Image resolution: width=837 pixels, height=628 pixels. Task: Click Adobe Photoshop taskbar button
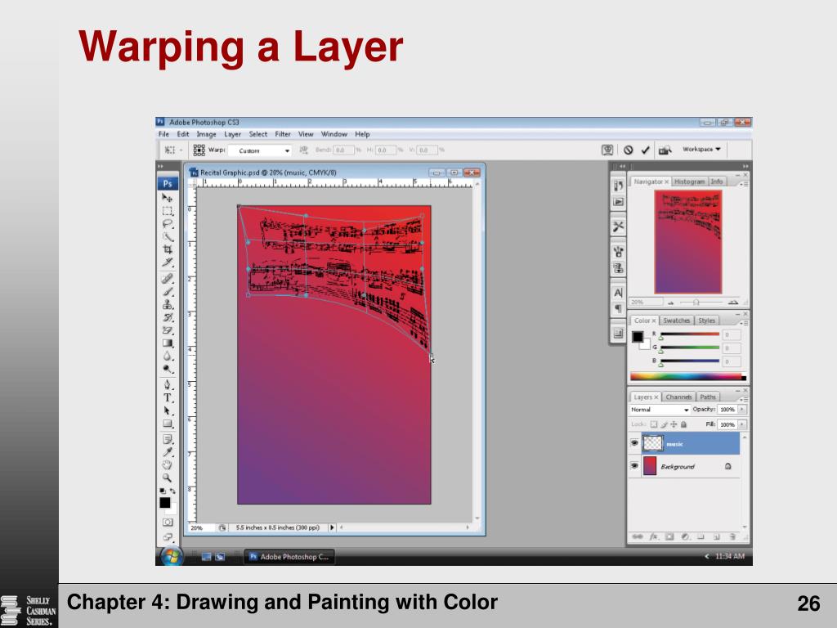[289, 557]
